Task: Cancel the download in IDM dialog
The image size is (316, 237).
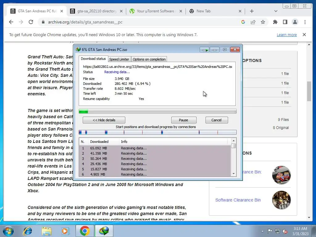Action: point(216,120)
